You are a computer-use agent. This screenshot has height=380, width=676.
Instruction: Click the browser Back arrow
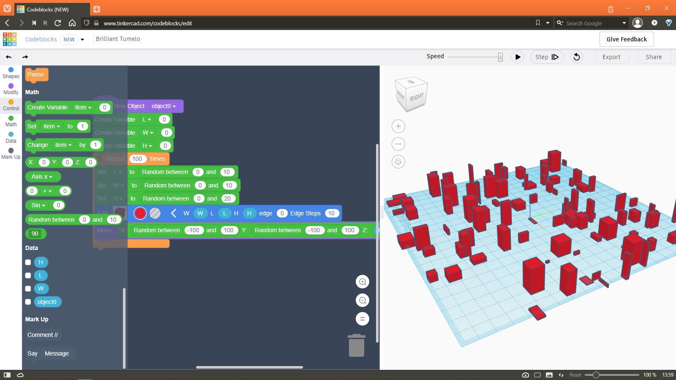point(7,23)
